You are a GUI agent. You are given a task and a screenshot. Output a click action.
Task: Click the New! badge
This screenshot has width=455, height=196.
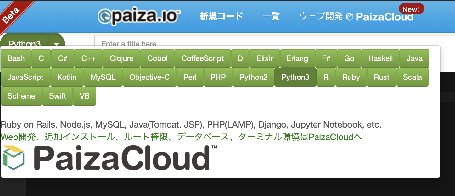411,9
